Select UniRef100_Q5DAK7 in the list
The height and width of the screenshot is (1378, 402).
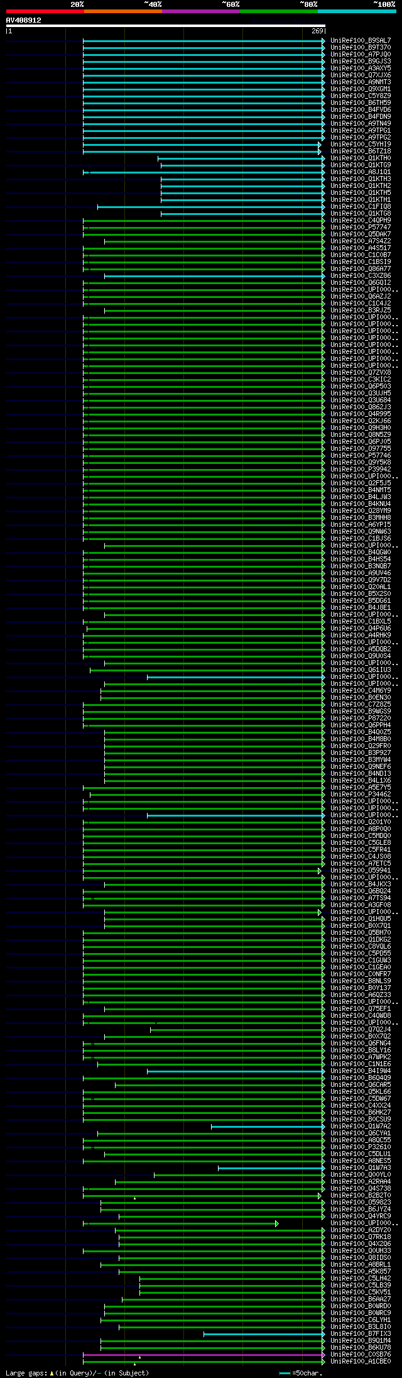point(361,234)
